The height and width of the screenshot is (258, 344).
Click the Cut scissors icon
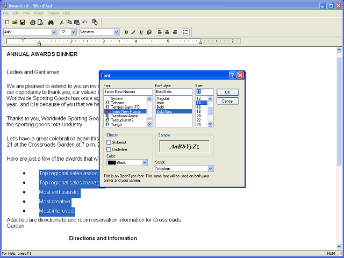pos(61,22)
